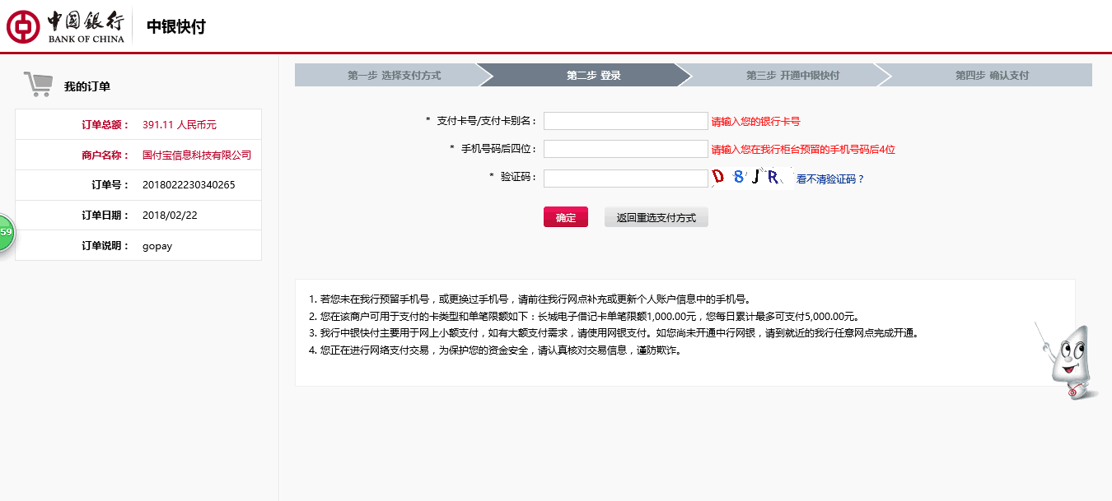Click order description gopay
The height and width of the screenshot is (501, 1112).
click(x=157, y=246)
